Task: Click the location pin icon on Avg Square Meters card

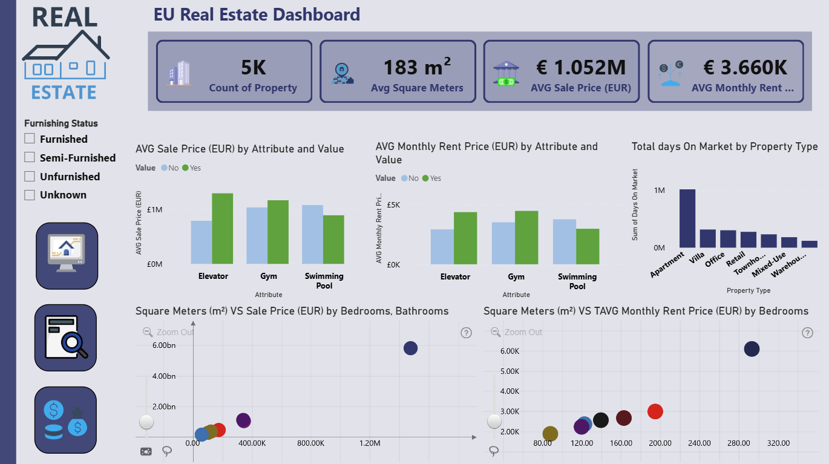Action: click(343, 73)
